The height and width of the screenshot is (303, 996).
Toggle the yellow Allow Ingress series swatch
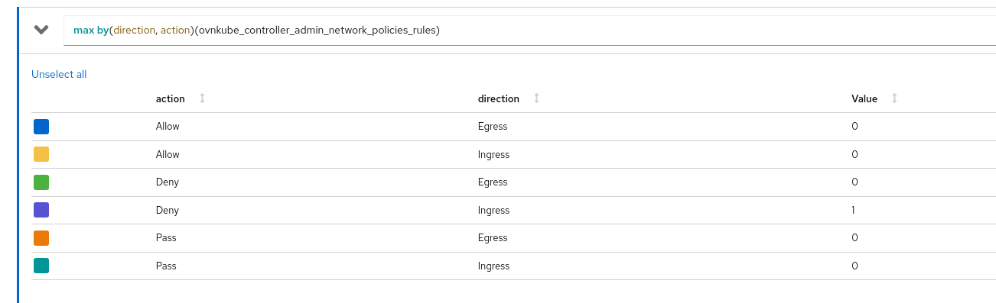(x=41, y=154)
